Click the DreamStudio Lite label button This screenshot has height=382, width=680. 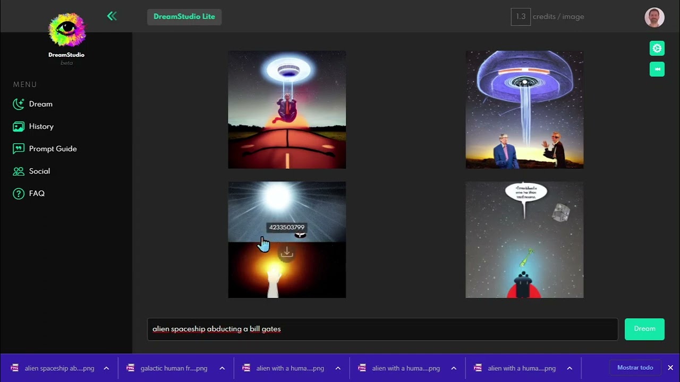point(184,16)
